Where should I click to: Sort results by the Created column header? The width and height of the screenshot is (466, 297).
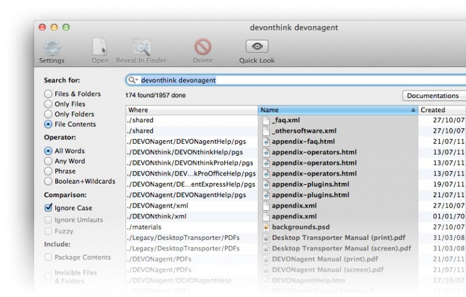[x=442, y=110]
